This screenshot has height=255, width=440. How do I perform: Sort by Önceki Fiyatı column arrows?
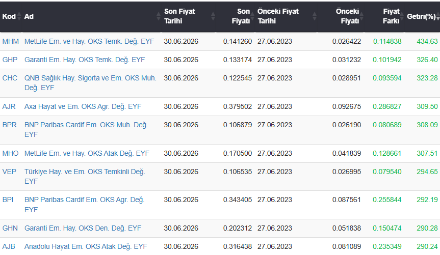pyautogui.click(x=361, y=16)
